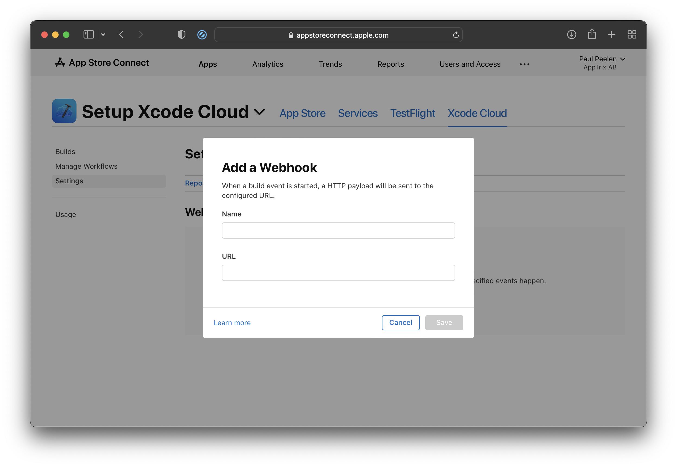Open Reports in the top navigation
677x467 pixels.
pos(391,64)
